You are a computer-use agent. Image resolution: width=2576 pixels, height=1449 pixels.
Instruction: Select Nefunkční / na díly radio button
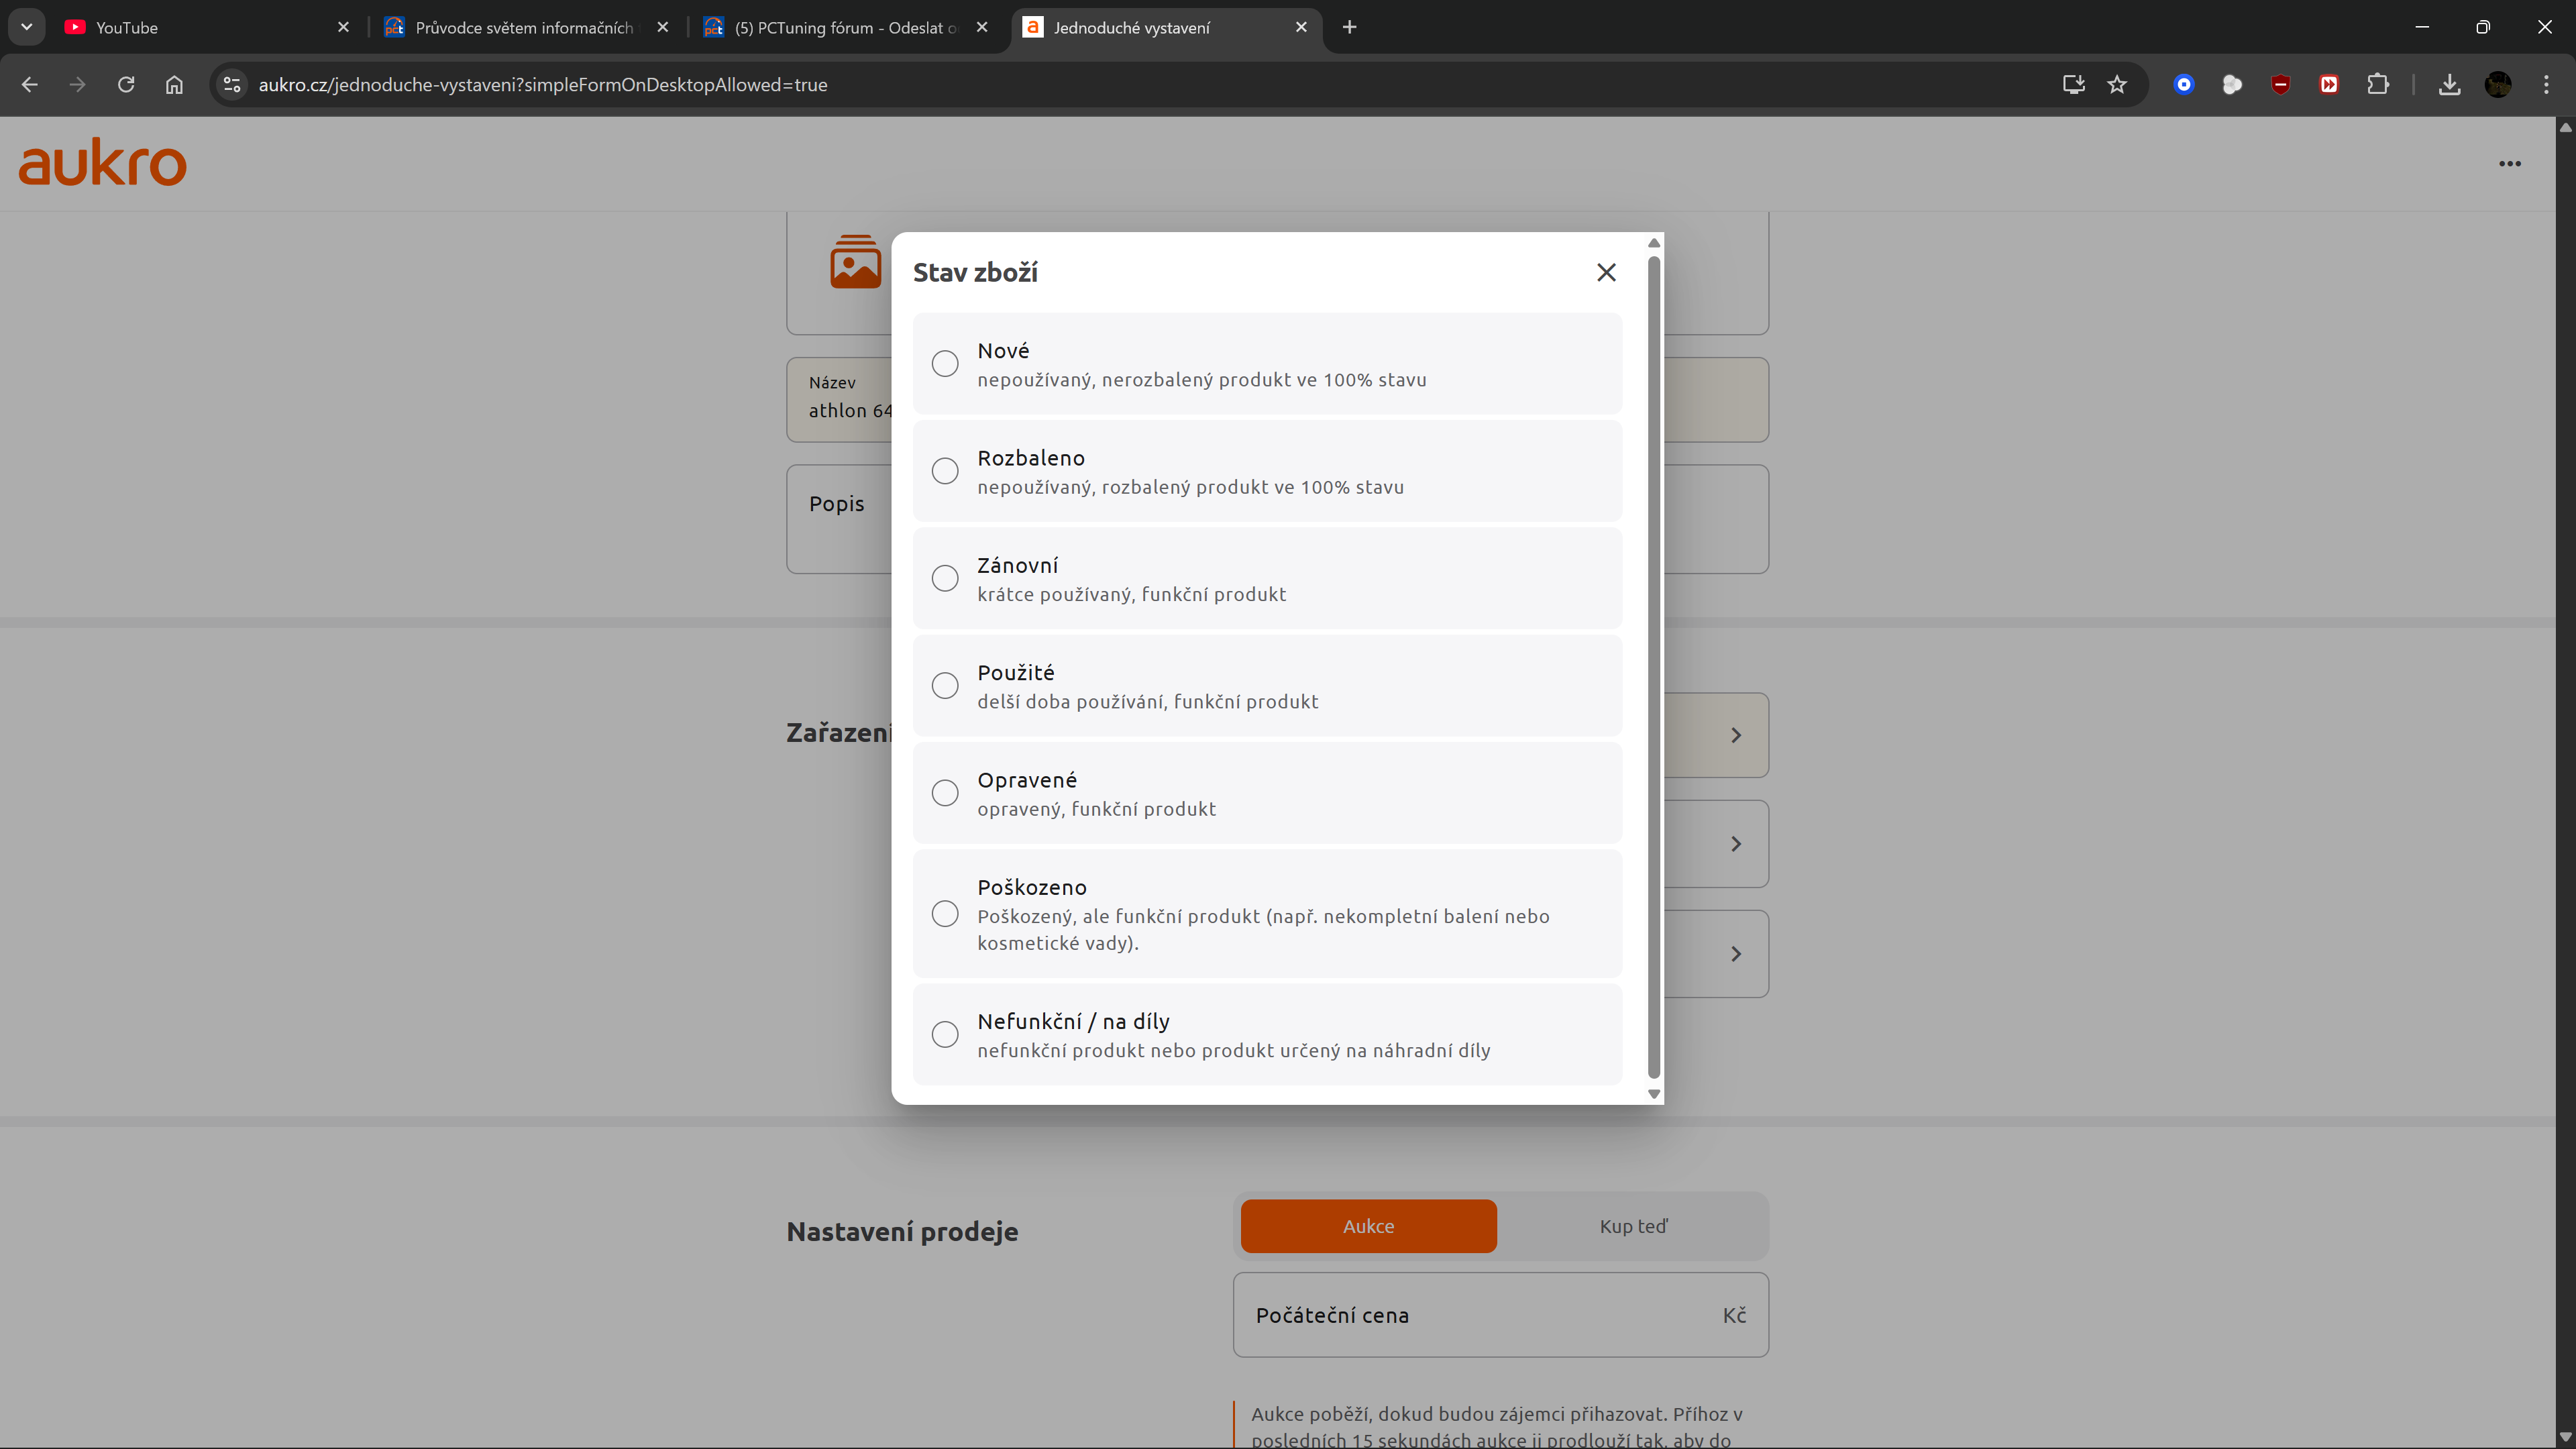[944, 1034]
